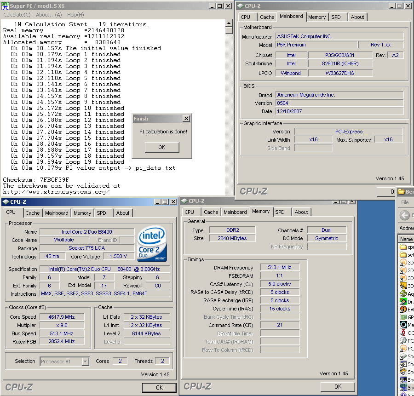Switch to Mainboard tab in CPU-Z CPU window
The width and height of the screenshot is (414, 396).
pos(57,213)
